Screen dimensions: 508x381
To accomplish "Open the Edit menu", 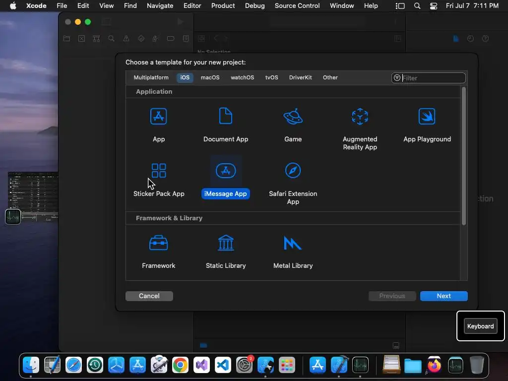I will point(83,5).
